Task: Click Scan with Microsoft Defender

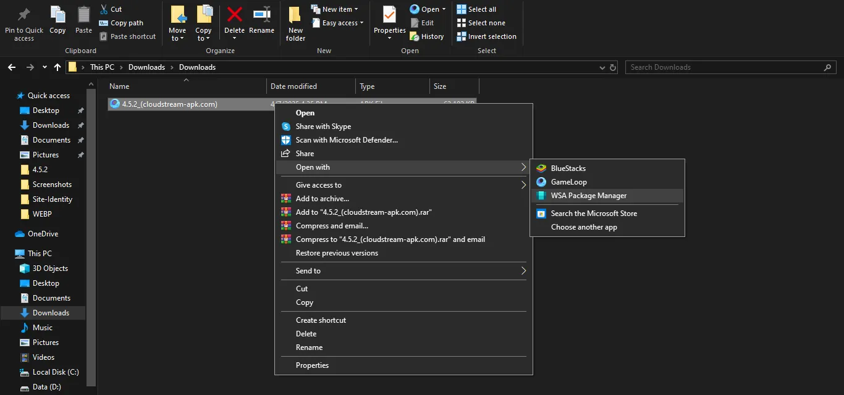Action: click(x=346, y=140)
